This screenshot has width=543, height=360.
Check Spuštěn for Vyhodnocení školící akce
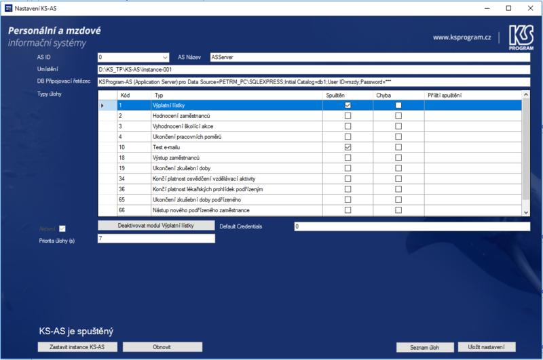tap(348, 126)
